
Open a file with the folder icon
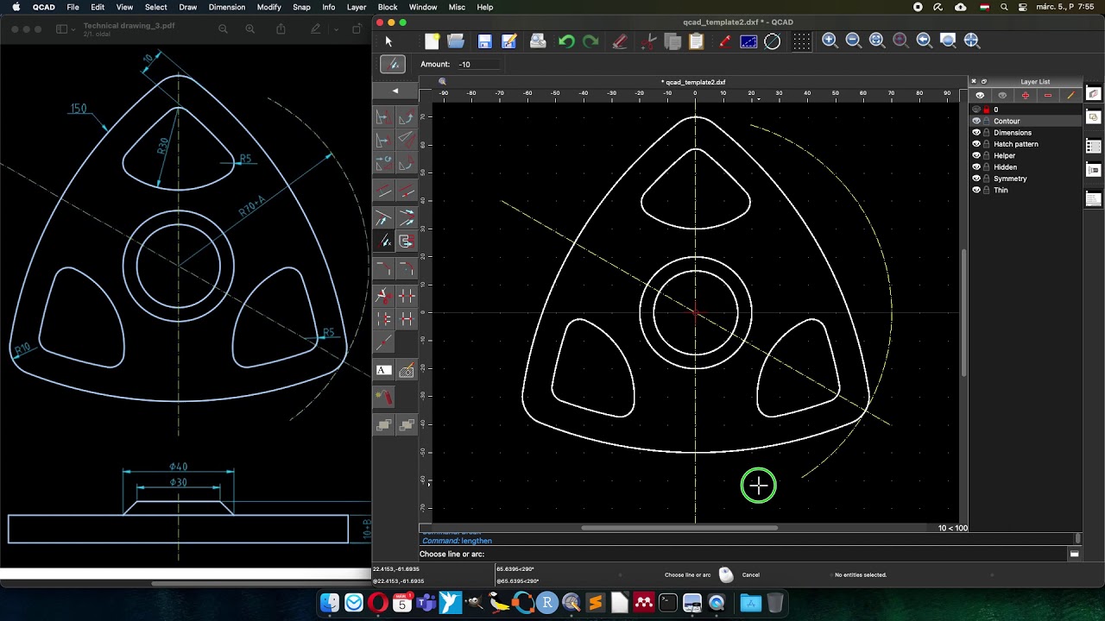(x=456, y=41)
